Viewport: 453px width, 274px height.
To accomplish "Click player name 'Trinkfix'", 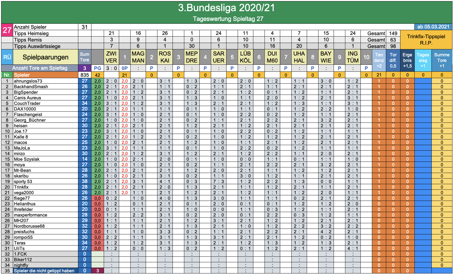I will (21, 187).
